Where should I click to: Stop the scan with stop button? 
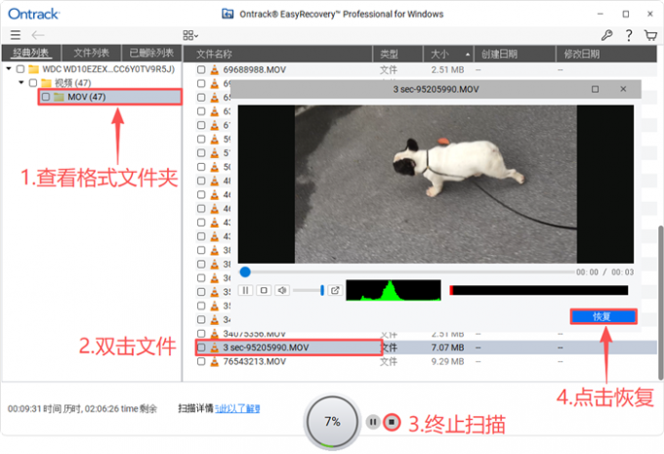coord(392,422)
